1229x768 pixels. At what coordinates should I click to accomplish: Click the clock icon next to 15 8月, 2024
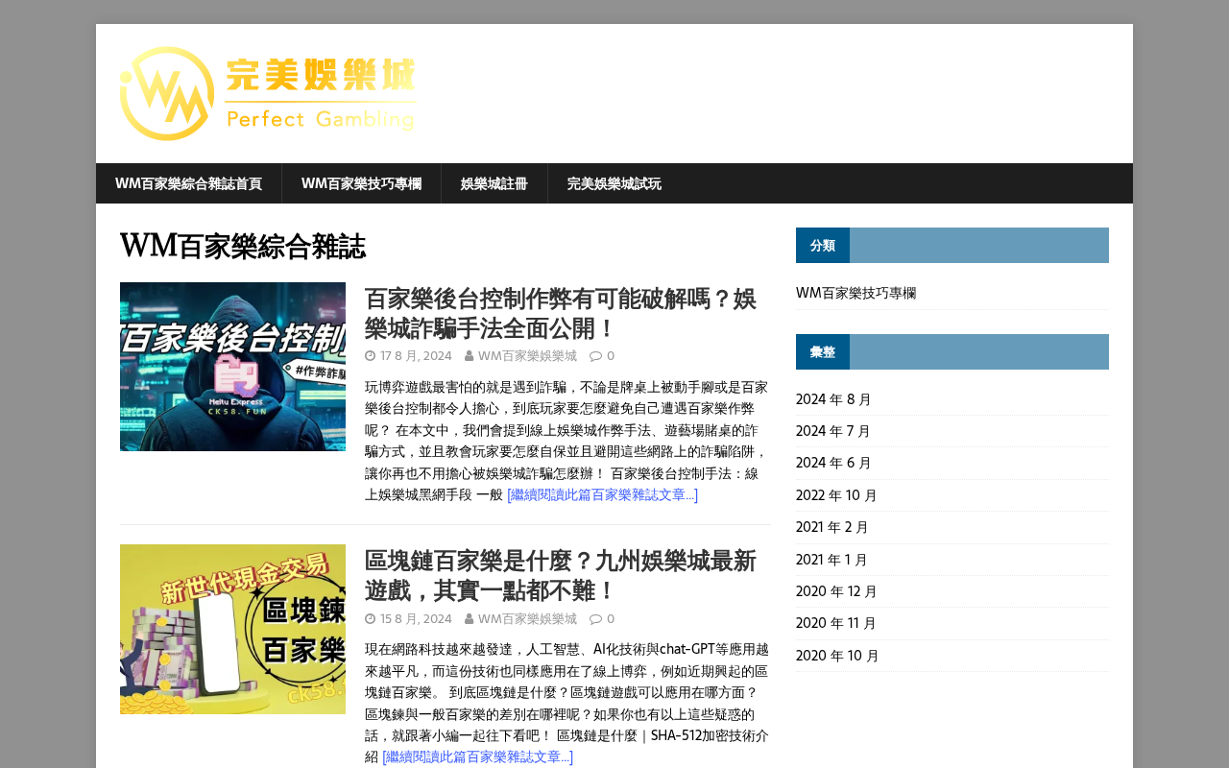coord(370,619)
